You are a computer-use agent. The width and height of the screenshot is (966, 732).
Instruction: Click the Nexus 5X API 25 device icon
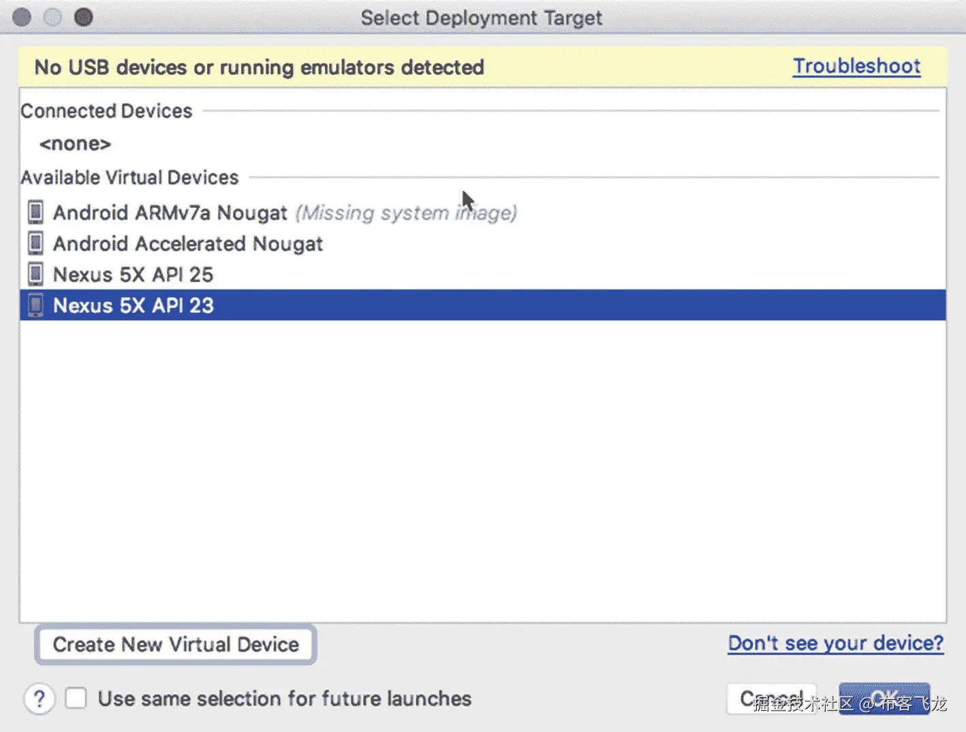click(35, 274)
